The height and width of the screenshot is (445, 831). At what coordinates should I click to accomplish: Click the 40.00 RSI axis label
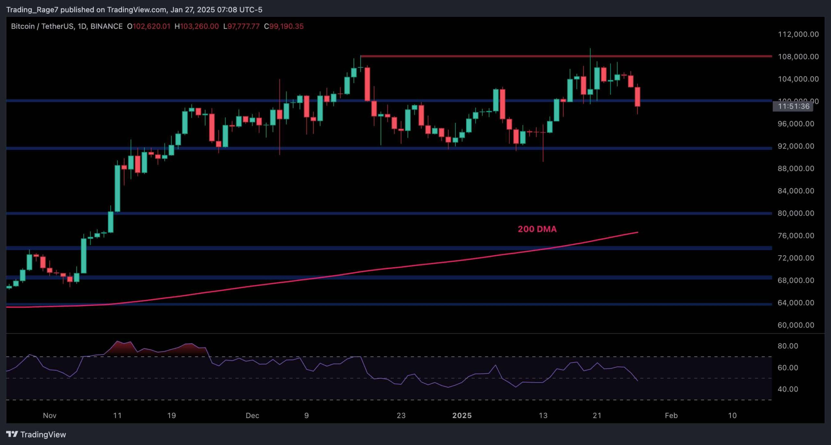788,389
